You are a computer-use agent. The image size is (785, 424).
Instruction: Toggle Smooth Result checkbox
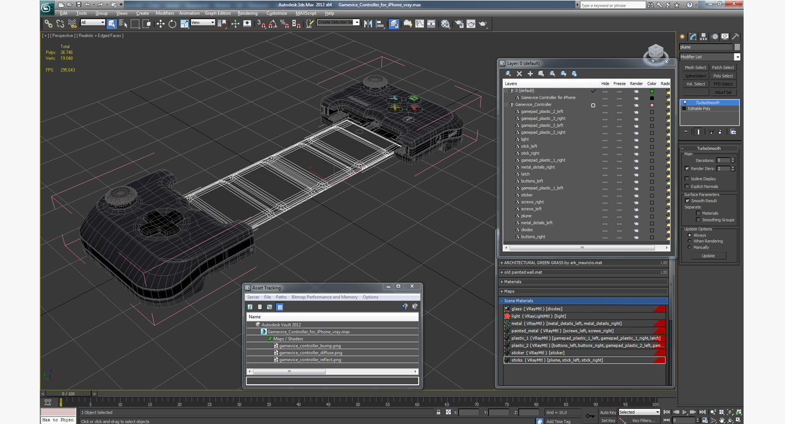(x=687, y=201)
